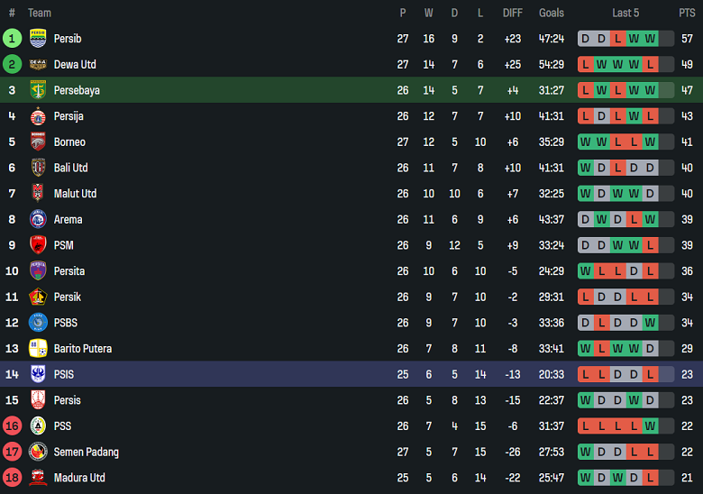Open the PSIS team badge icon

[38, 374]
